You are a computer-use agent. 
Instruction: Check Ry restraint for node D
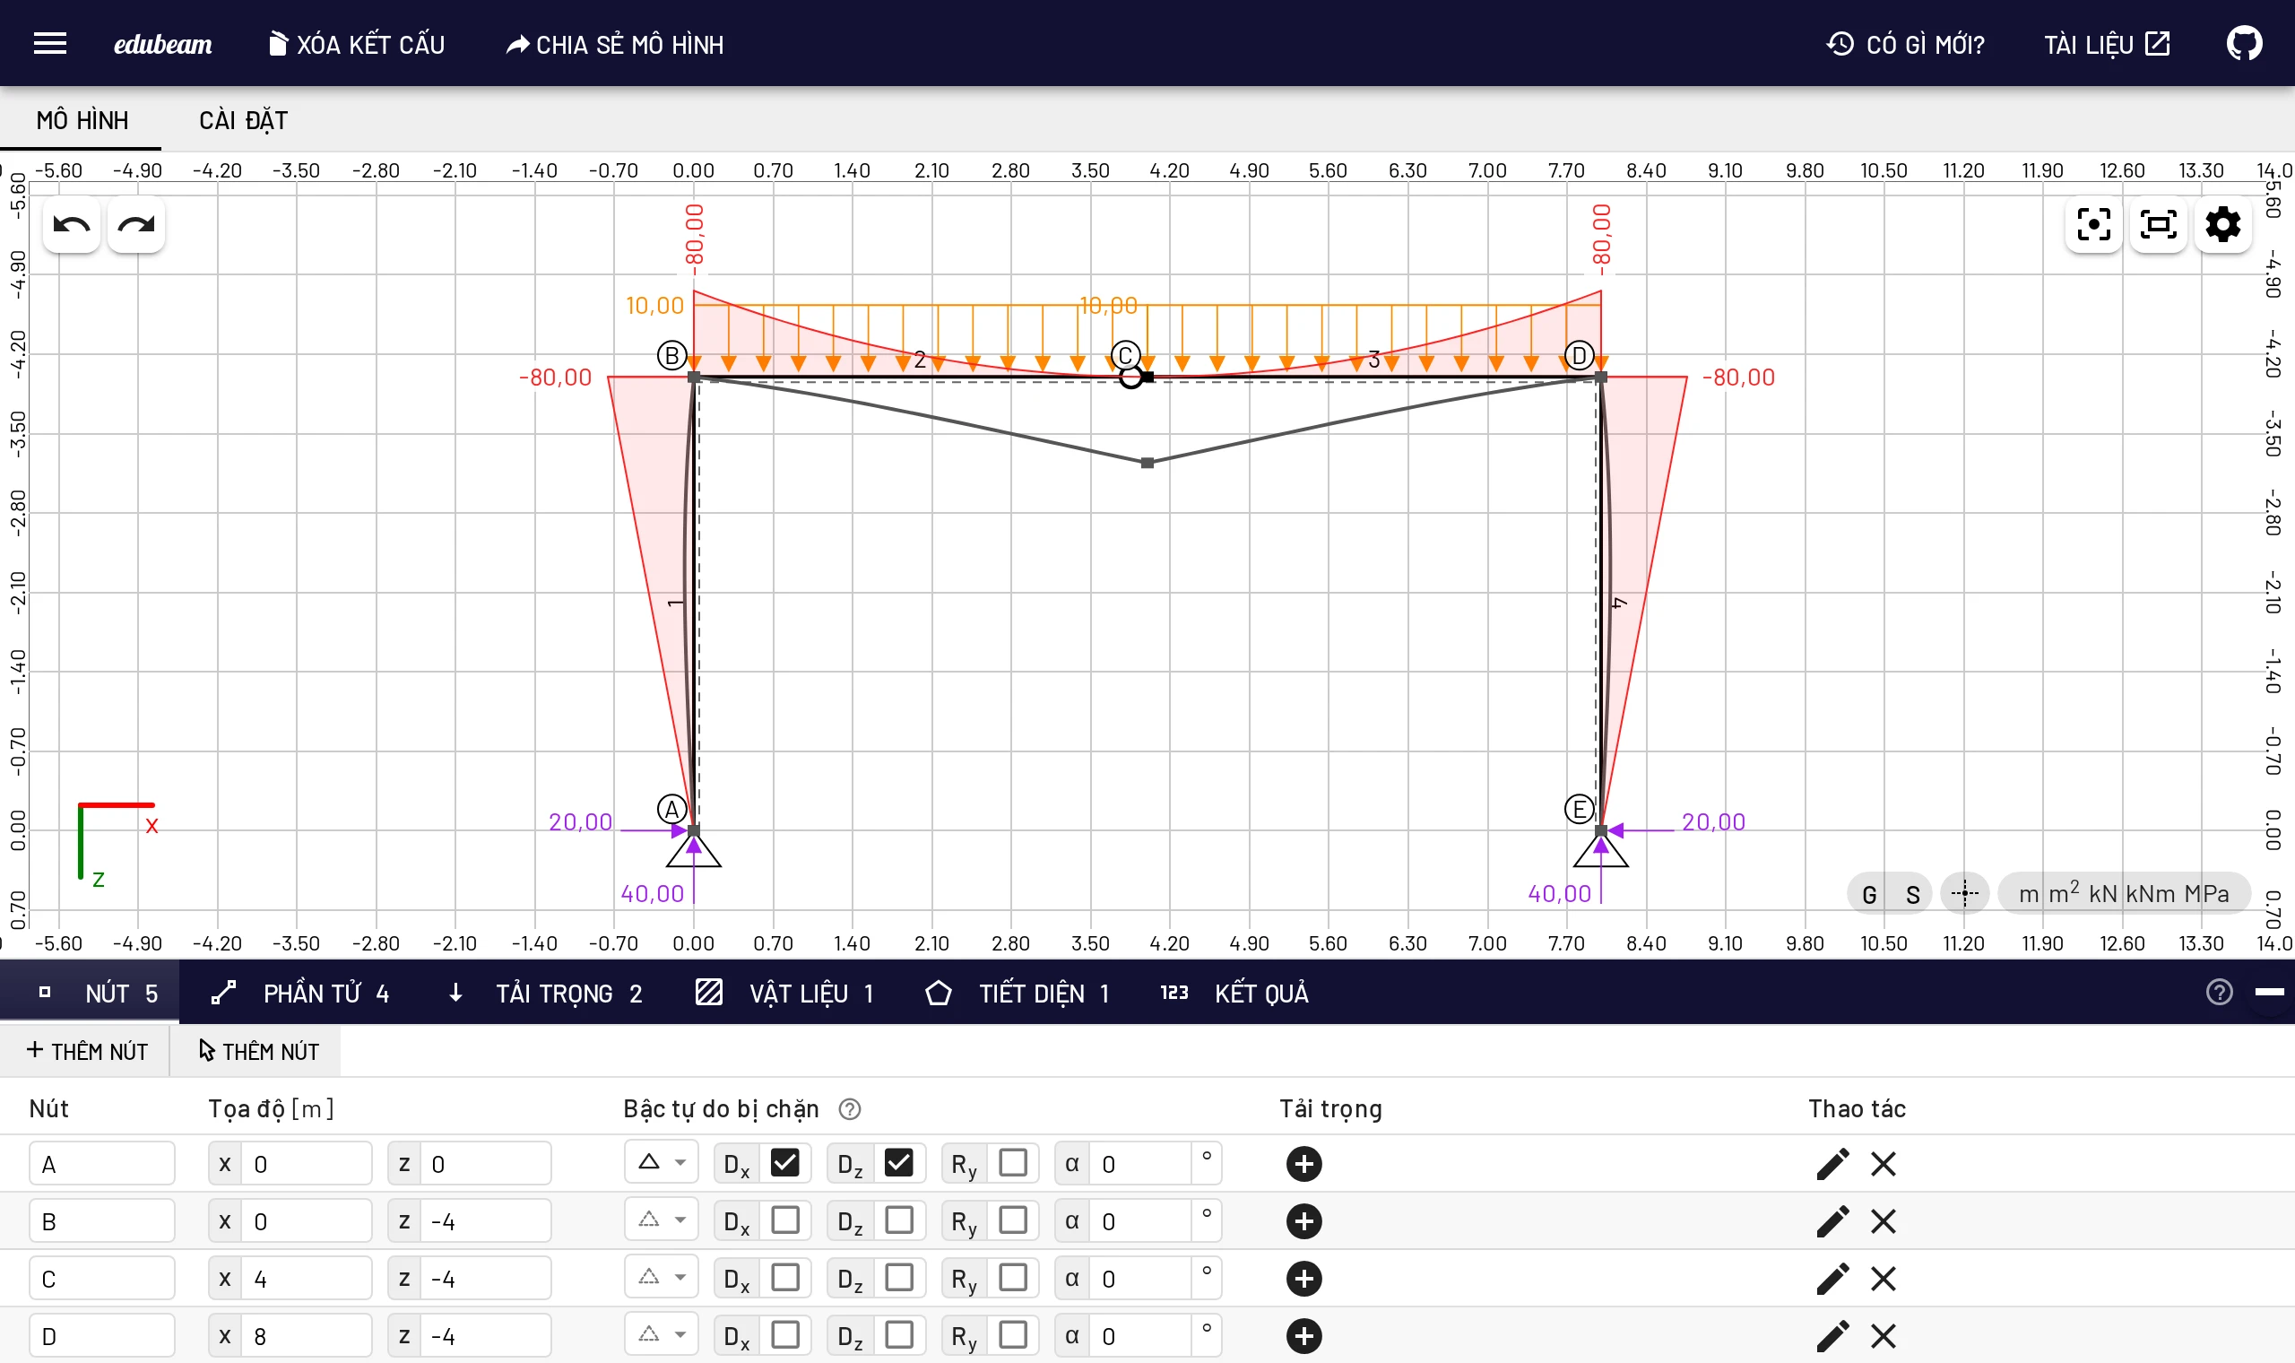pos(1012,1334)
